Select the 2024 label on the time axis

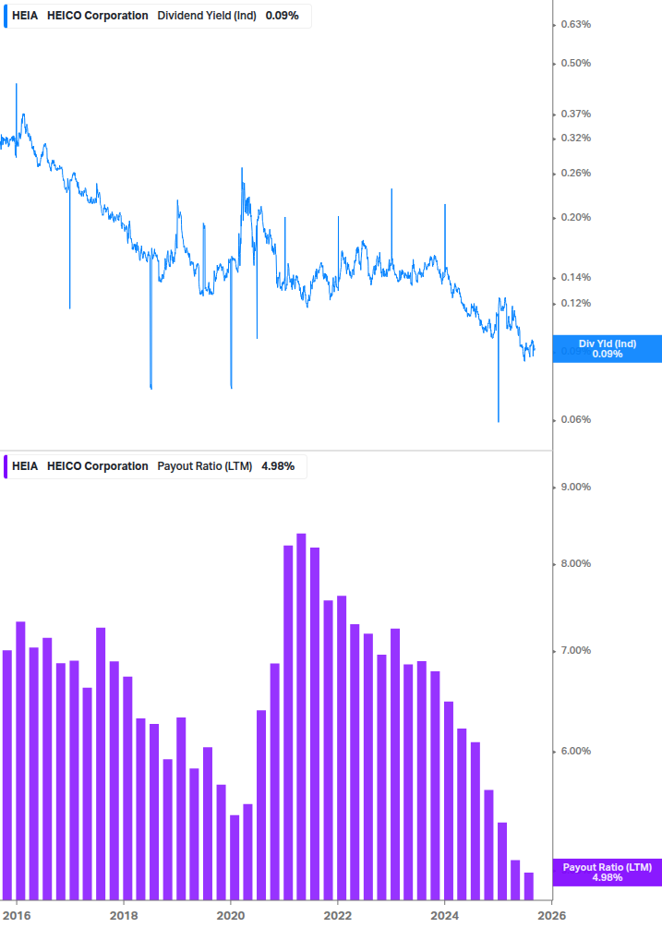(x=444, y=916)
